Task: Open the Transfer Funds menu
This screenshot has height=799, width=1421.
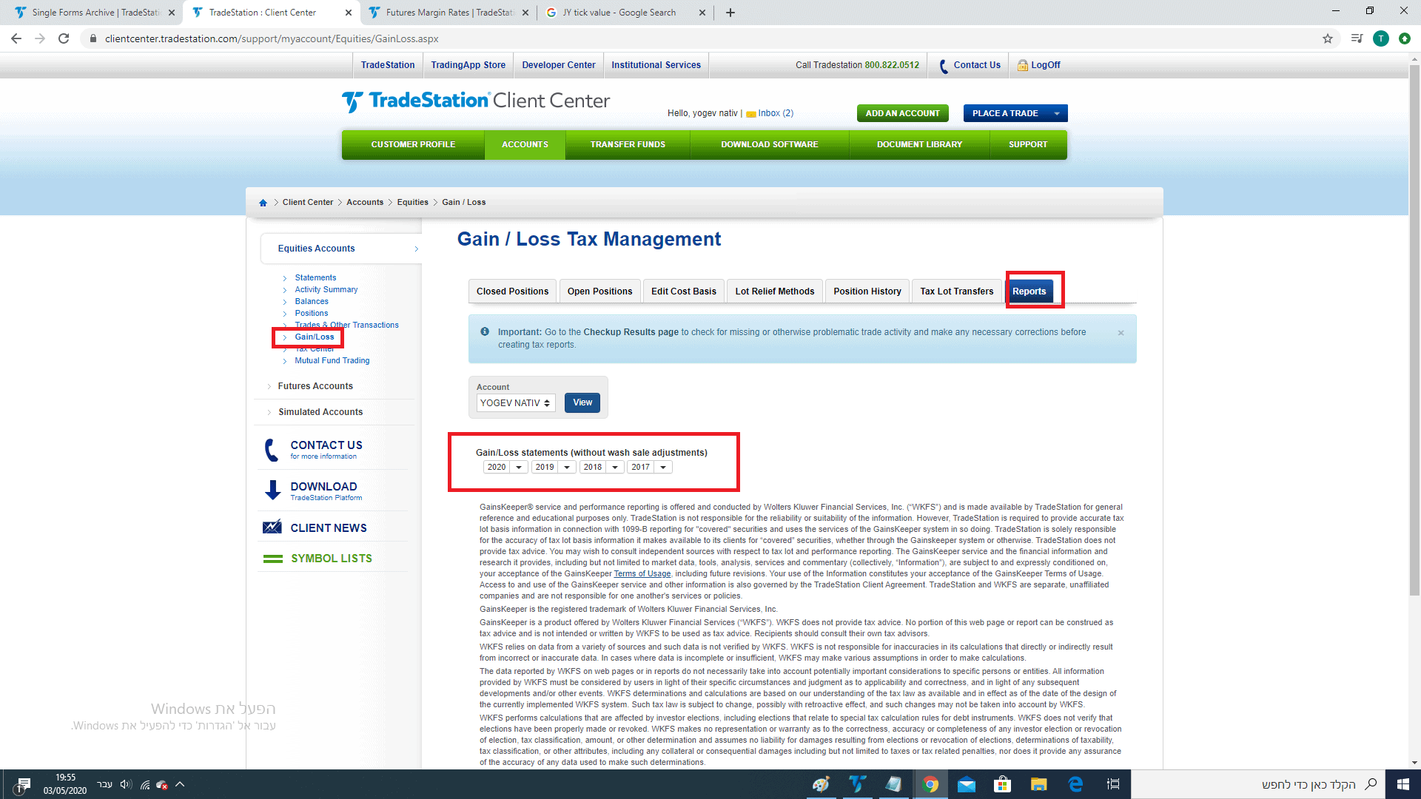Action: coord(628,145)
